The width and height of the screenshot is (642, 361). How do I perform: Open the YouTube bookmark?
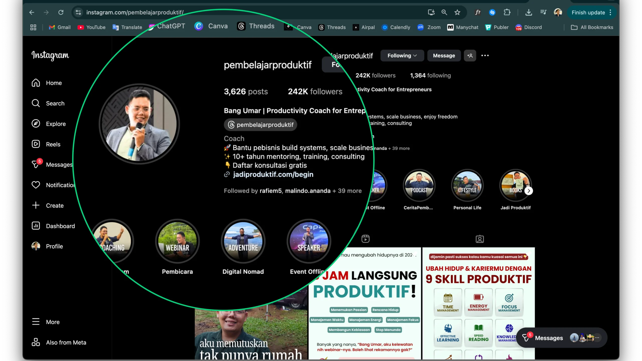(91, 27)
